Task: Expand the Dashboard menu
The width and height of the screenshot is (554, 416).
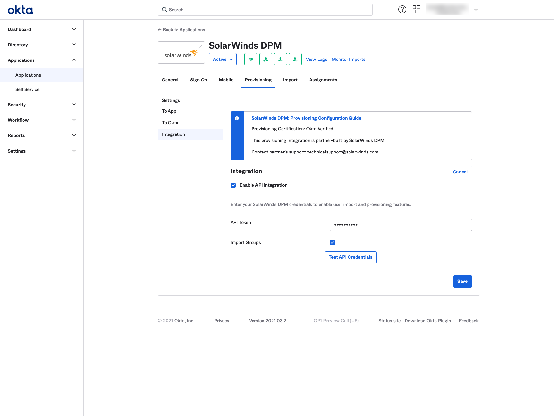Action: point(42,29)
